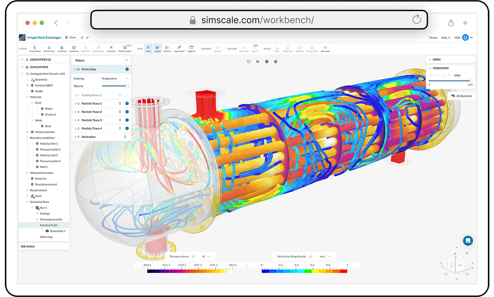The image size is (494, 297).
Task: Enable the Cutting Plane 1 toggle
Action: (x=126, y=95)
